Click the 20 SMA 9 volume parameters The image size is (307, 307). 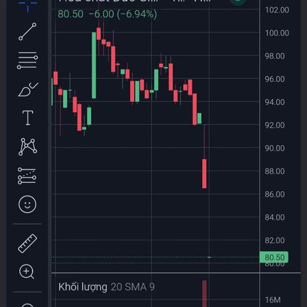pyautogui.click(x=133, y=287)
